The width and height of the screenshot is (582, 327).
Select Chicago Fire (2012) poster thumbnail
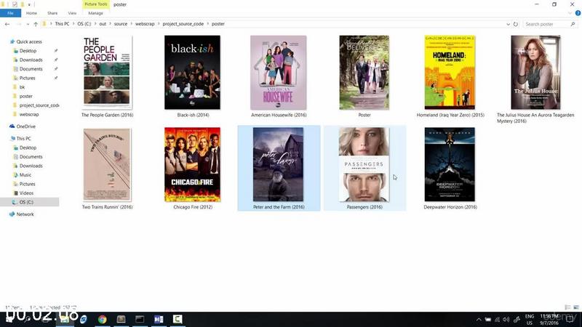coord(192,165)
